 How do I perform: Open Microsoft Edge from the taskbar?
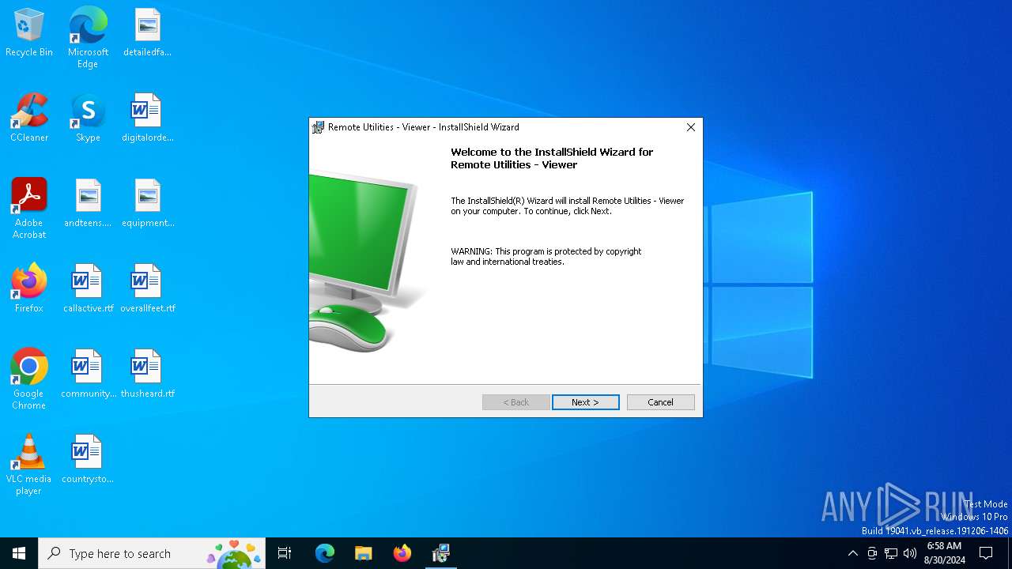tap(325, 553)
